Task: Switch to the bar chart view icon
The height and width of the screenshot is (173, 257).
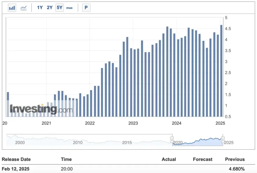Action: (x=12, y=8)
